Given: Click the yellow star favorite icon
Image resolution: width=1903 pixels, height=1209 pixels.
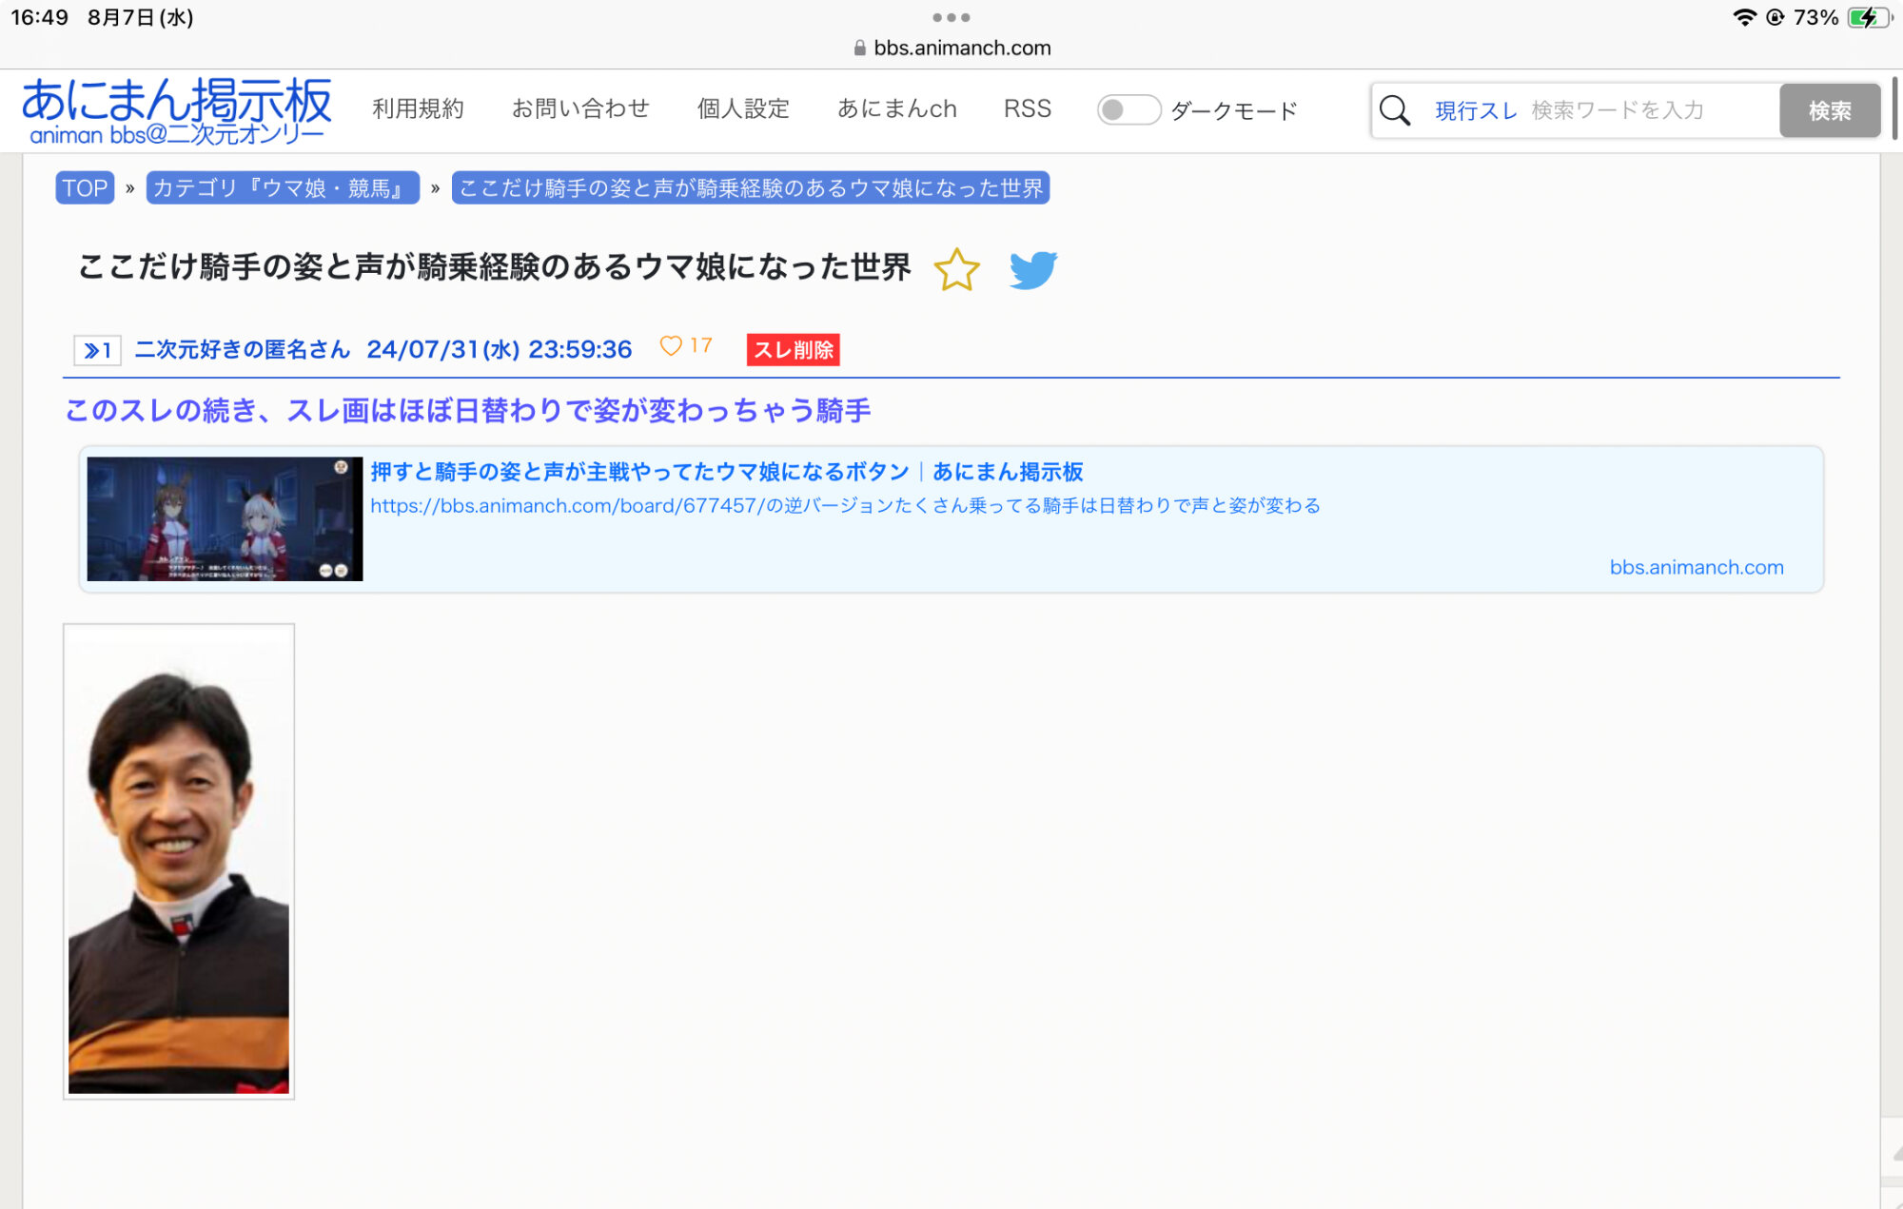Looking at the screenshot, I should [x=956, y=269].
